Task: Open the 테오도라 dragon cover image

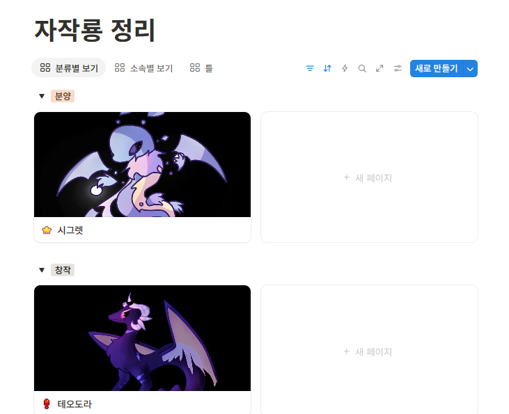Action: coord(142,338)
